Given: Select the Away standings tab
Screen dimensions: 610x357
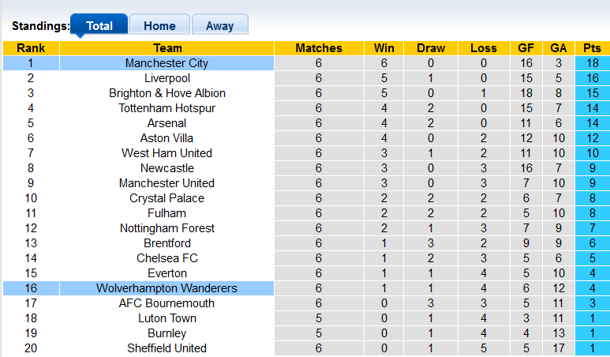Looking at the screenshot, I should click(219, 25).
